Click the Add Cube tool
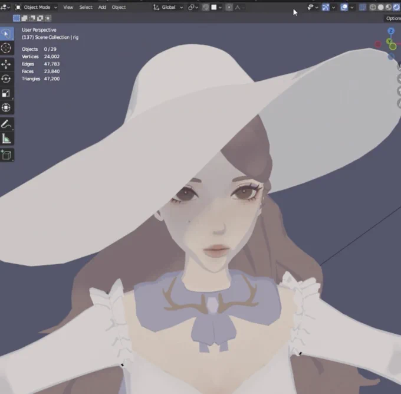Screen dimensions: 401x394 (6, 155)
